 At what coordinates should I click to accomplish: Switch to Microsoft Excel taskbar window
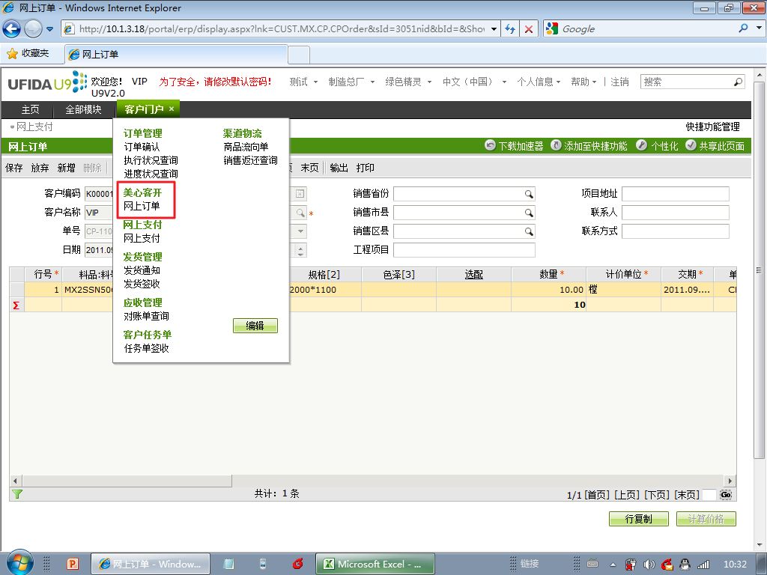point(375,564)
